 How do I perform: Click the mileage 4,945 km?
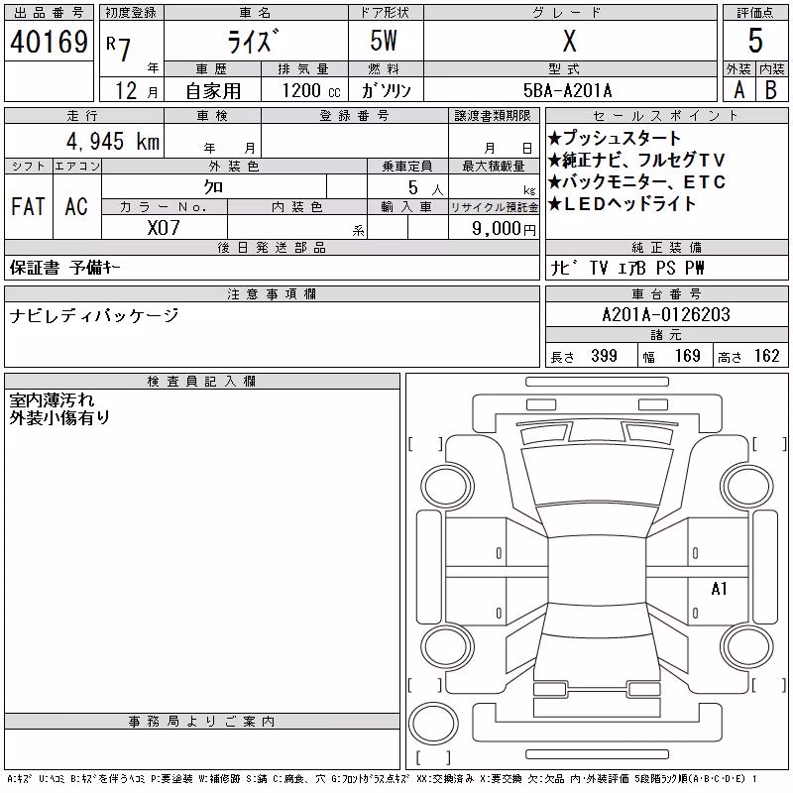pos(113,142)
